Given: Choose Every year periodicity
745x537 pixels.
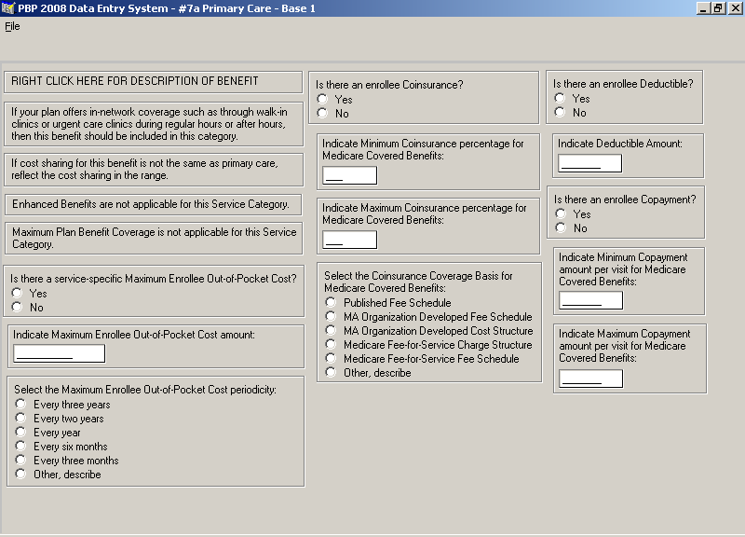Looking at the screenshot, I should [x=20, y=432].
